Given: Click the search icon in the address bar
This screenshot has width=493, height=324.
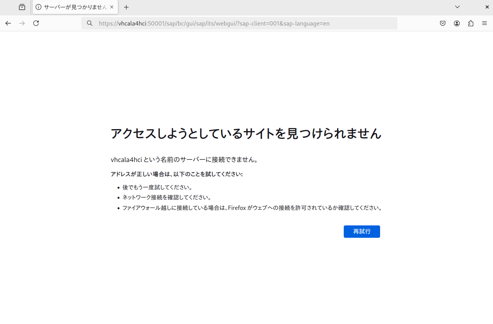Looking at the screenshot, I should (89, 23).
